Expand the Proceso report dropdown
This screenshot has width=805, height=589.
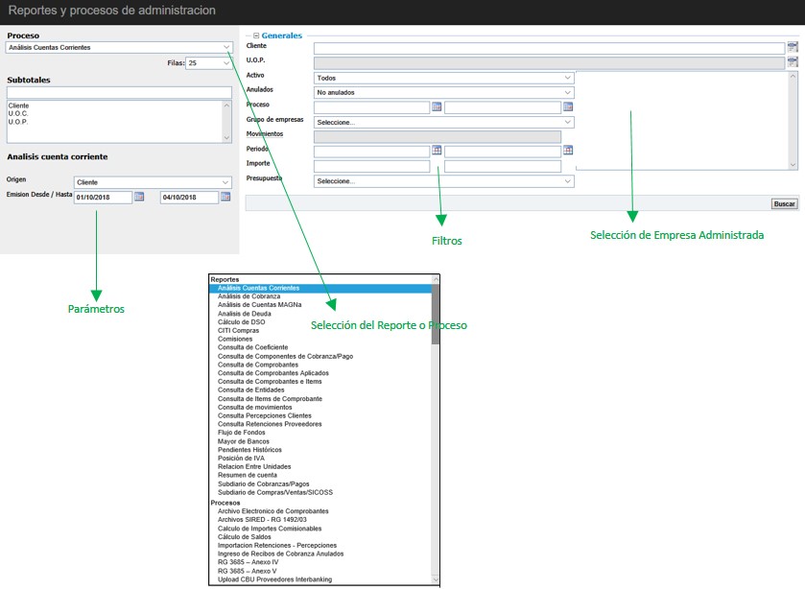click(x=225, y=47)
